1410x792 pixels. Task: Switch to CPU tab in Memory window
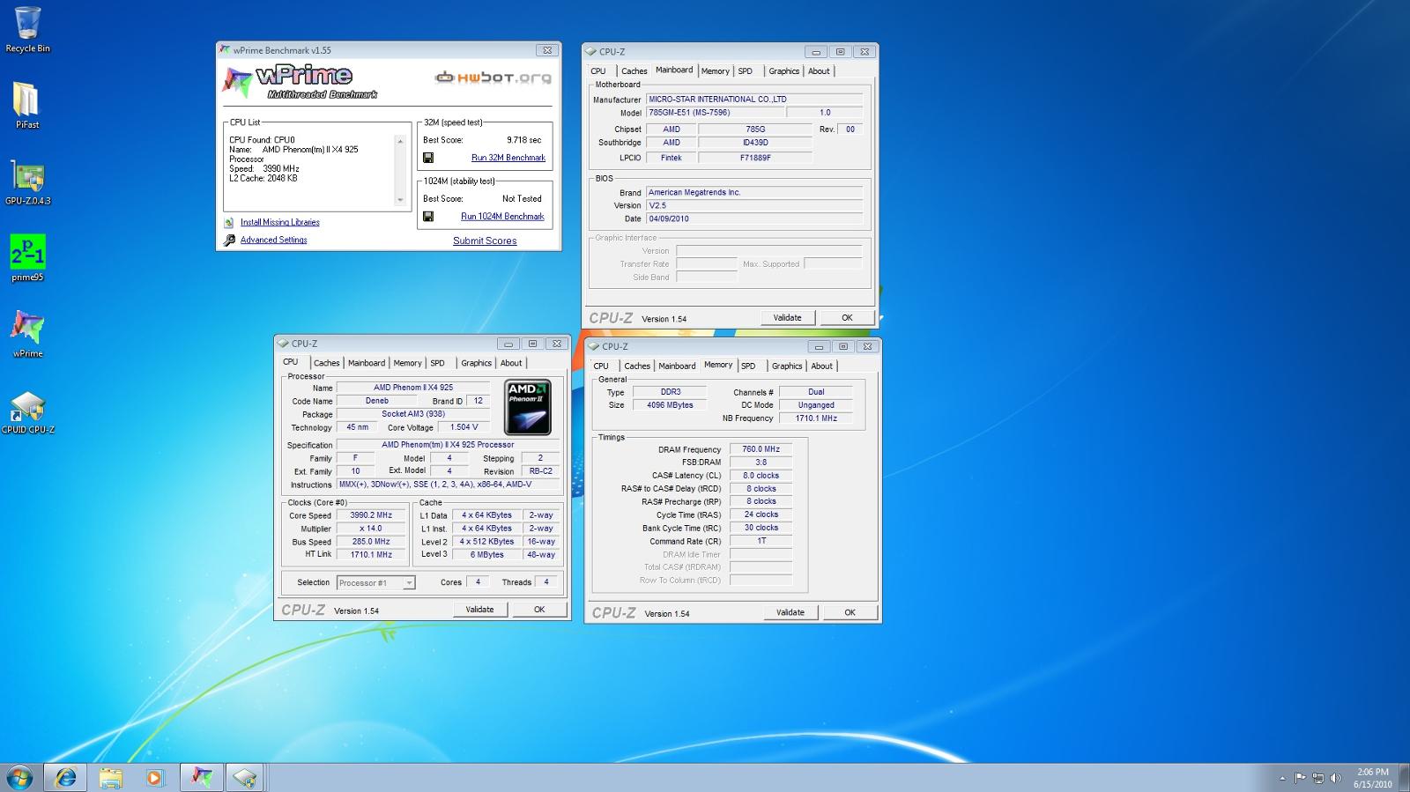[x=601, y=366]
